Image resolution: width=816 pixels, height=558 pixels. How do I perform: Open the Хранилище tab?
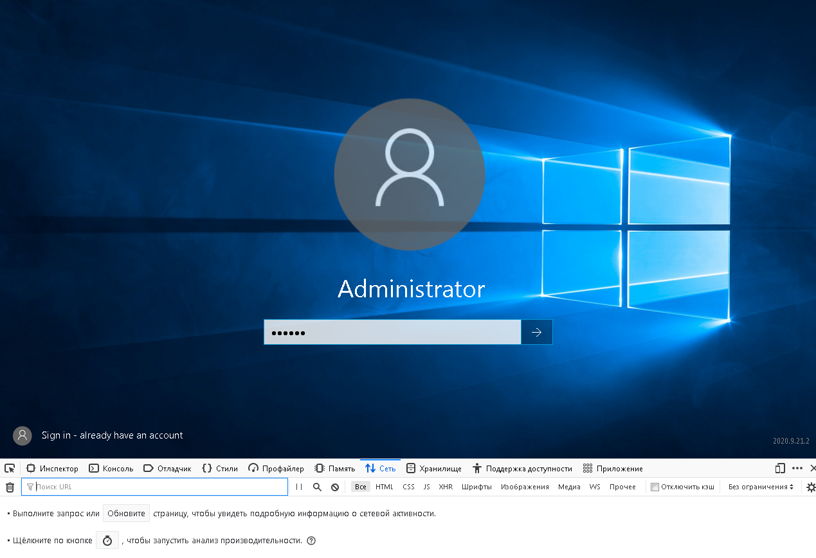click(434, 469)
